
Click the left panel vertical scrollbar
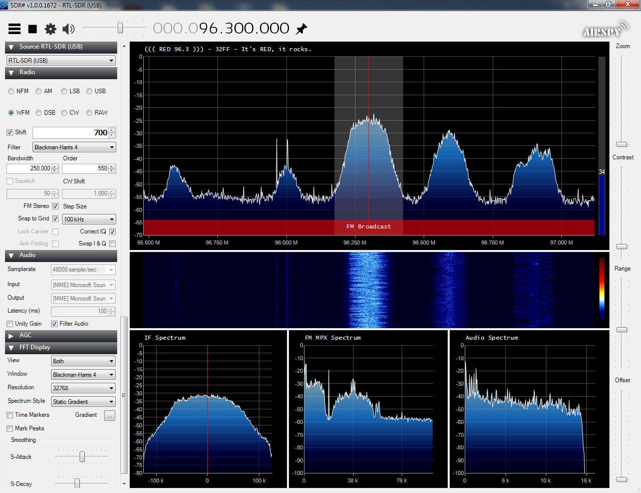124,395
